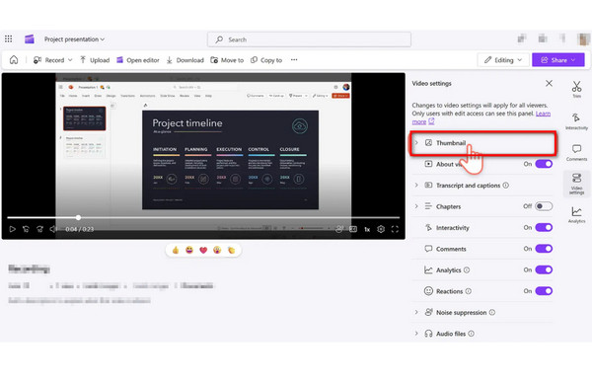The height and width of the screenshot is (384, 592).
Task: Open the Comments sidebar panel
Action: (x=576, y=153)
